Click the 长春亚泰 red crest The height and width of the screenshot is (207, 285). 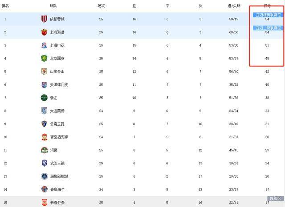coord(45,203)
